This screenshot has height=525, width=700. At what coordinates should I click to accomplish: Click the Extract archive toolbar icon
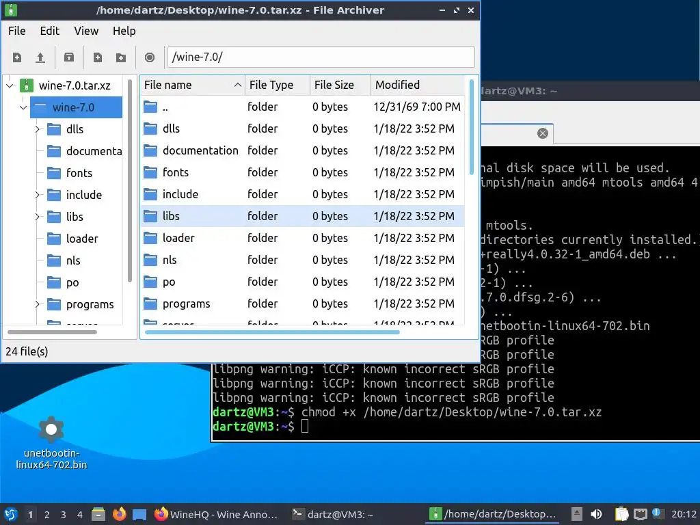[x=69, y=57]
